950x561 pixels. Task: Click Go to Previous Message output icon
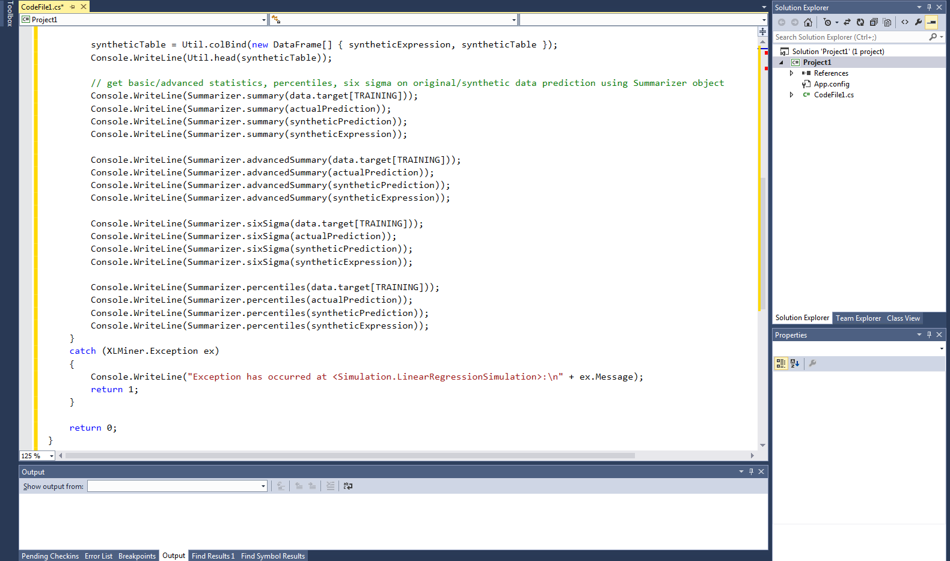click(299, 486)
